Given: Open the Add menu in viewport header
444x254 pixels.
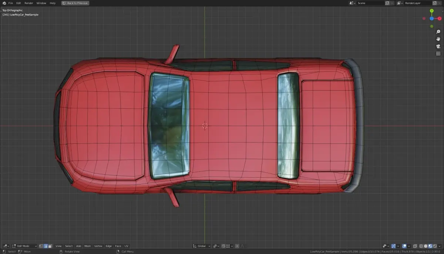Looking at the screenshot, I should (x=78, y=246).
